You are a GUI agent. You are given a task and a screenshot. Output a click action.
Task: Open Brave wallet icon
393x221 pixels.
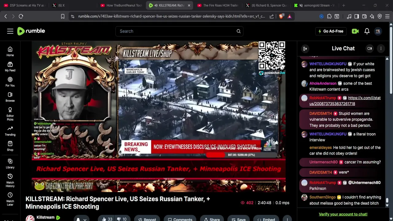364,16
